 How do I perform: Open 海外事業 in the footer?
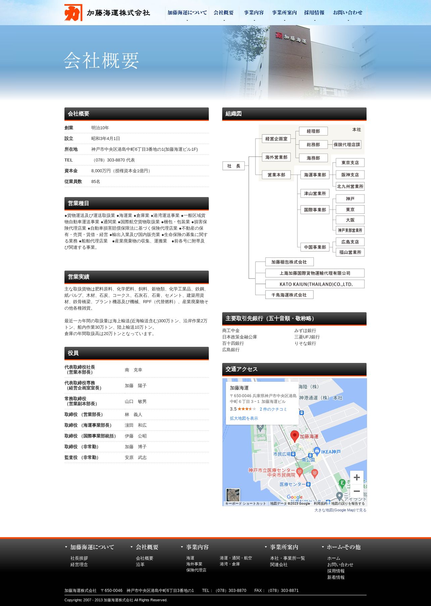194,564
